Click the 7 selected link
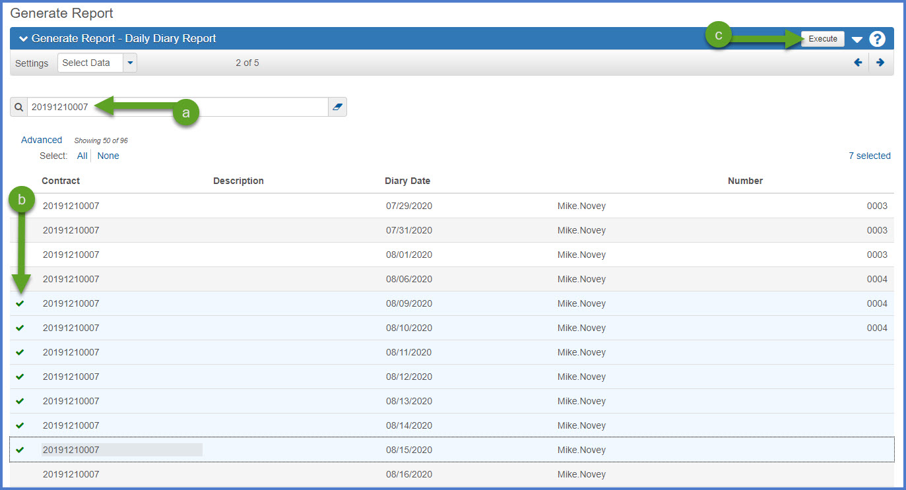This screenshot has width=906, height=490. point(869,156)
